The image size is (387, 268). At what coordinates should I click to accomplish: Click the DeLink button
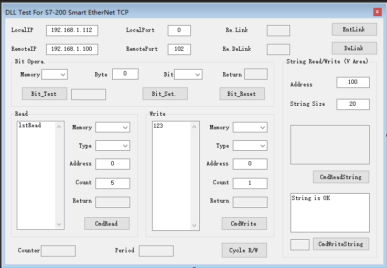coord(354,48)
